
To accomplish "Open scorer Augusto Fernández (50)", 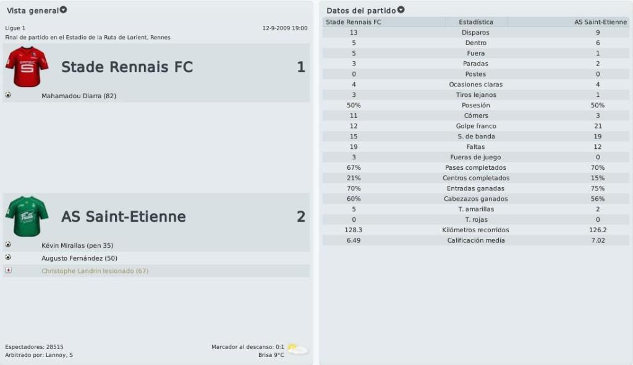I will [x=80, y=258].
